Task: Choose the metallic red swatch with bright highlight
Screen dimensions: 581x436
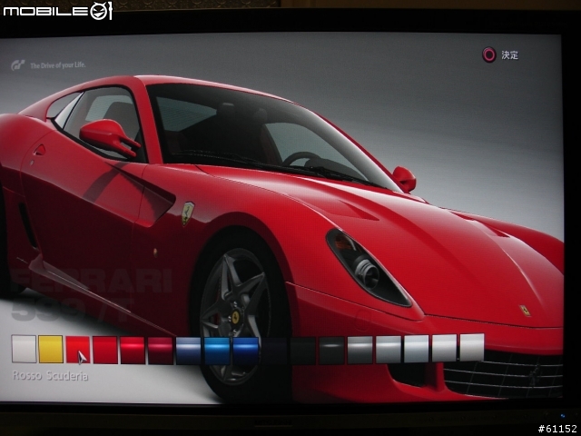Action: (133, 351)
